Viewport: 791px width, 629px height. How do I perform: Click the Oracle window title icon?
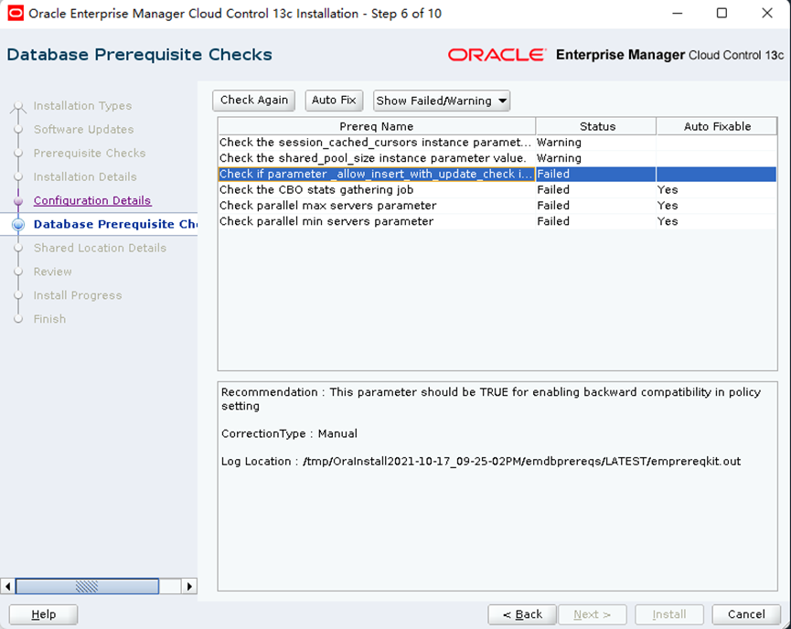(16, 13)
